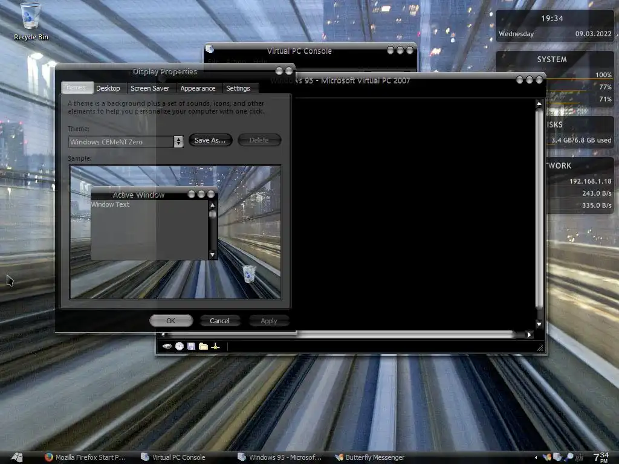Viewport: 619px width, 464px height.
Task: Click scroll-up arrow in Active Window sample
Action: tap(212, 205)
